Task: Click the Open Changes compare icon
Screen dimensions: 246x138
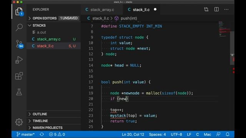Action: 206,10
